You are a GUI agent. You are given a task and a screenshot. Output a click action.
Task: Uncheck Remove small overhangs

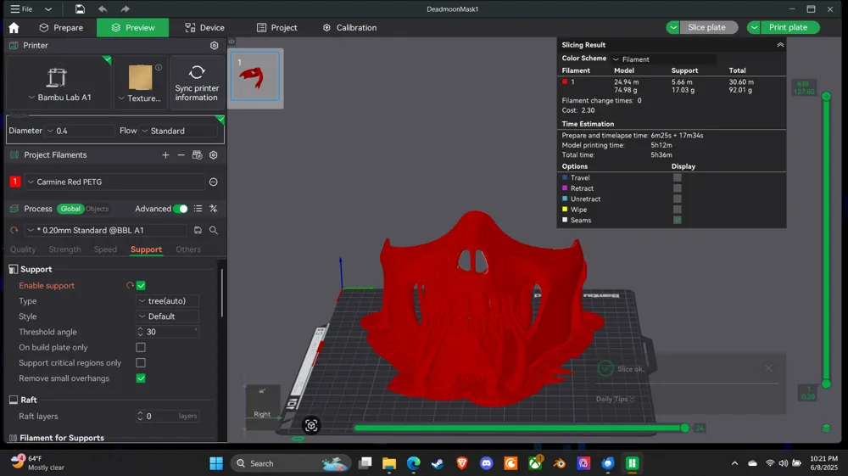[141, 378]
